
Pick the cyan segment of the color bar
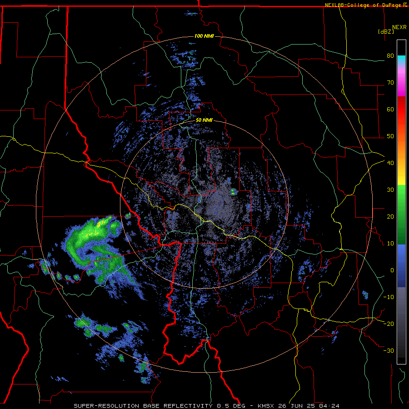(x=401, y=60)
